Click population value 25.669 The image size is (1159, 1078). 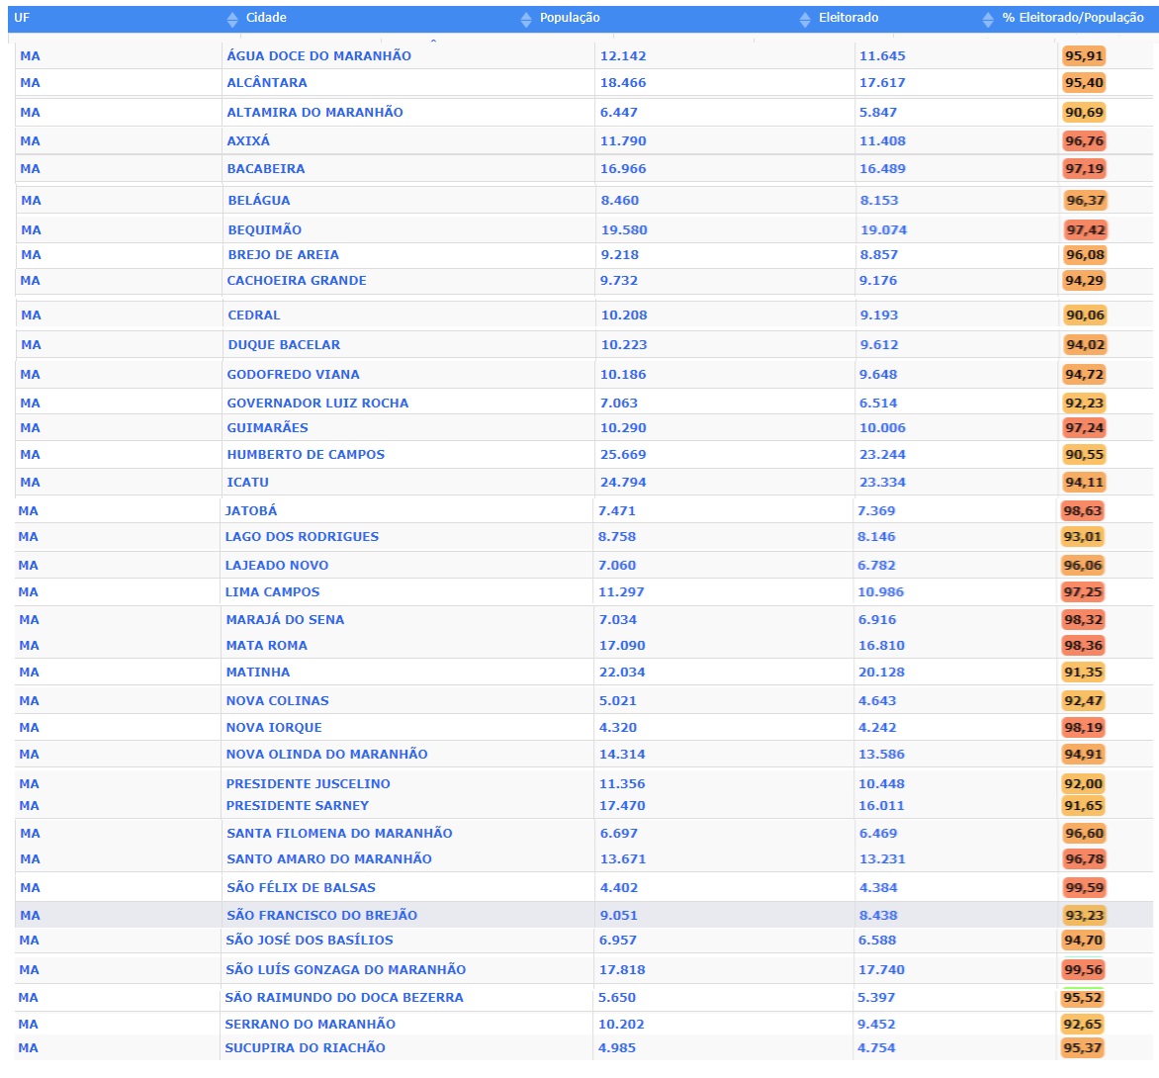(623, 455)
